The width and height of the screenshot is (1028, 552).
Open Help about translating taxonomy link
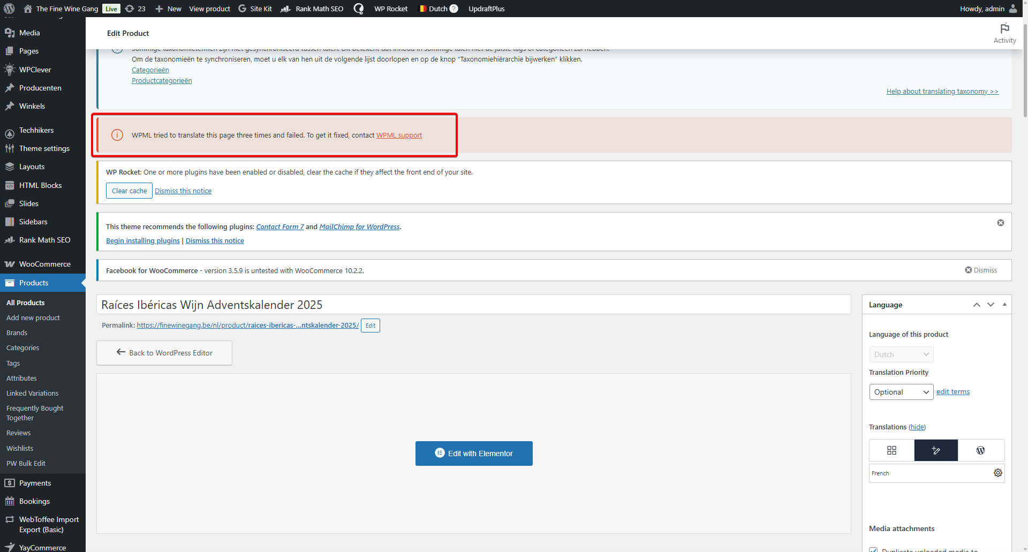click(942, 92)
